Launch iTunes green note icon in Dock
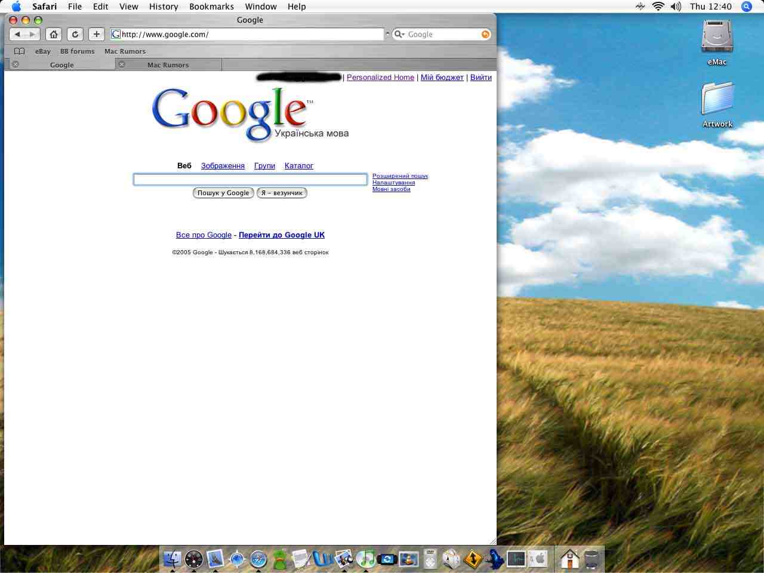 click(365, 559)
